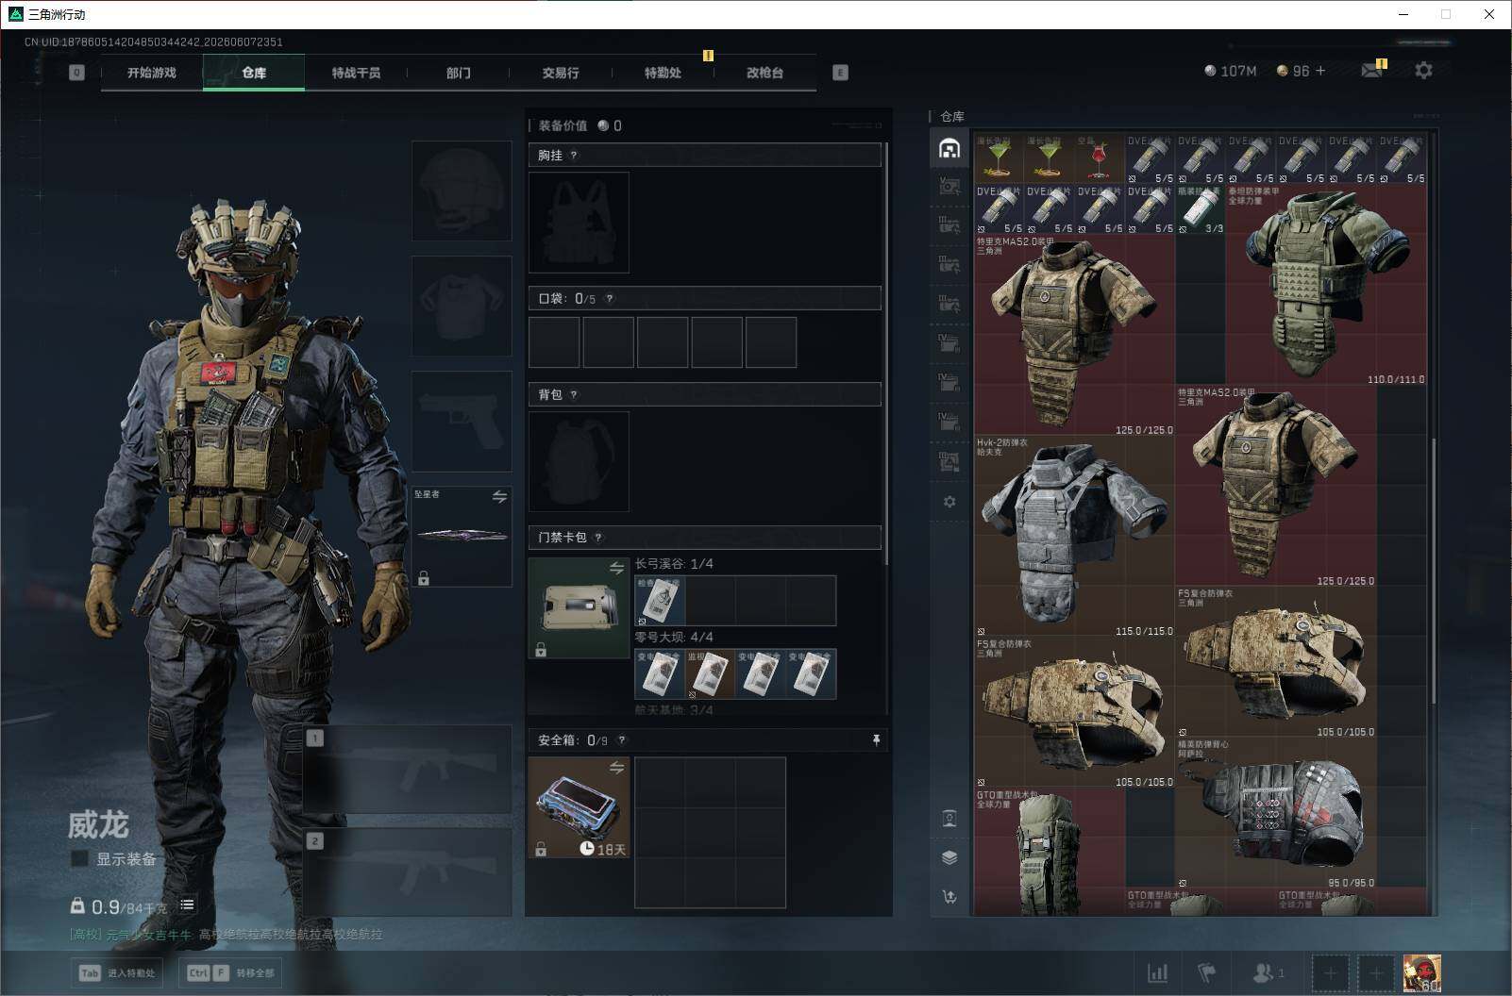
Task: Open game settings gear at top right
Action: pos(1423,71)
